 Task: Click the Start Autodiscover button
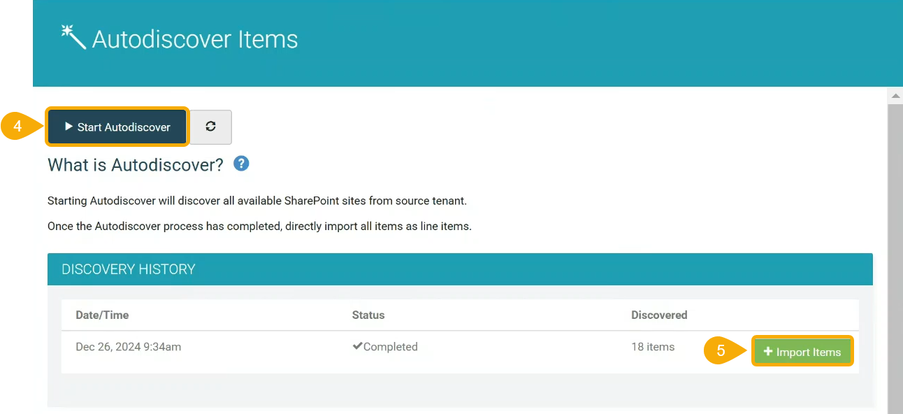pyautogui.click(x=117, y=127)
